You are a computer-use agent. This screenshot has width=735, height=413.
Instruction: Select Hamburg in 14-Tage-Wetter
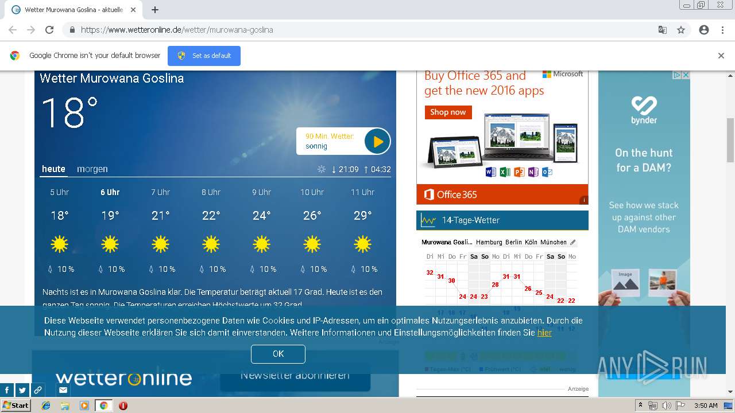(x=489, y=242)
